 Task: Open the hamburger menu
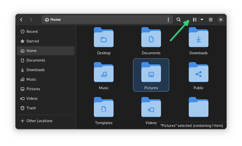(x=210, y=19)
